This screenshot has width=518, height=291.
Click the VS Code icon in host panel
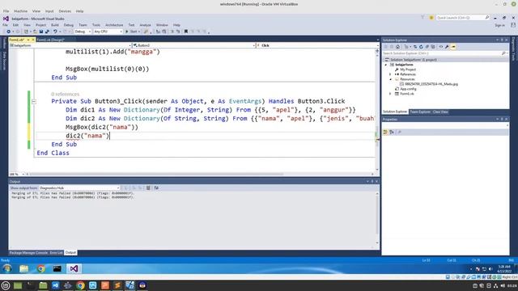click(56, 285)
